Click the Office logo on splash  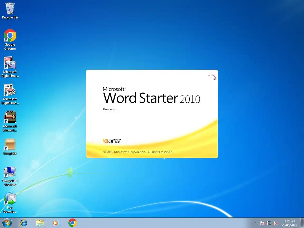(112, 141)
